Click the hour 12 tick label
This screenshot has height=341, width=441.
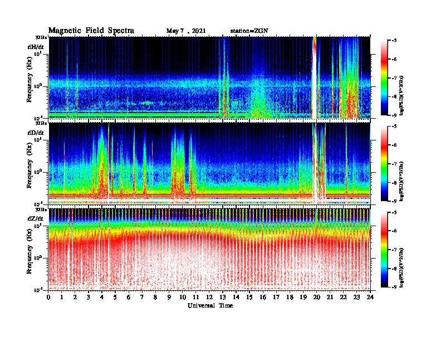pos(209,297)
